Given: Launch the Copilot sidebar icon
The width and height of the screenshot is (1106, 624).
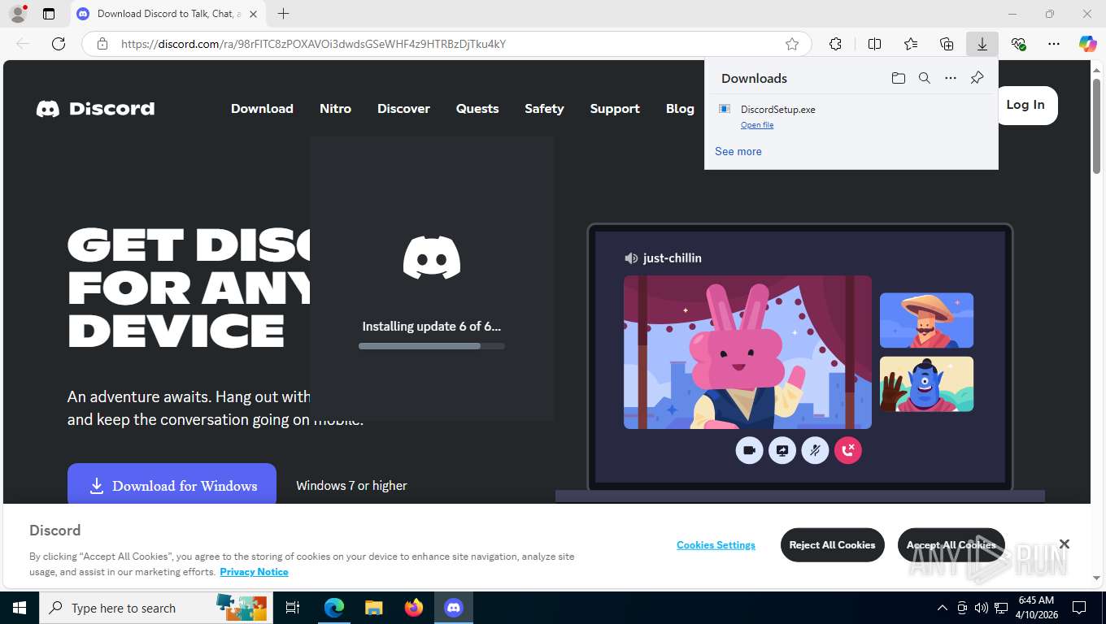Looking at the screenshot, I should click(x=1088, y=44).
